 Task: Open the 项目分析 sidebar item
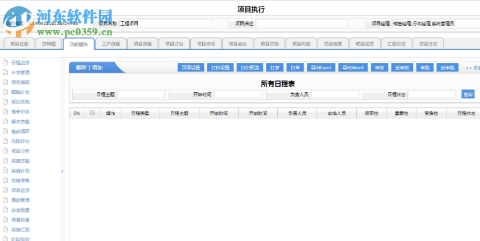(x=20, y=151)
